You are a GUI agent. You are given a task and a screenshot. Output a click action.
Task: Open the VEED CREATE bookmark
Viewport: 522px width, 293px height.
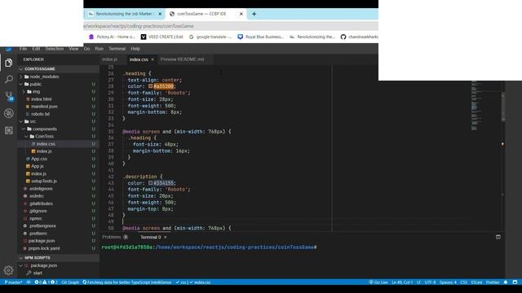(x=162, y=37)
